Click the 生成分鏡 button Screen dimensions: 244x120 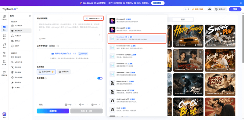tap(53, 111)
